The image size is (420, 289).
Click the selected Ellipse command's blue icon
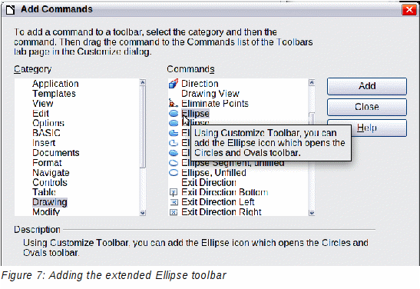[174, 114]
